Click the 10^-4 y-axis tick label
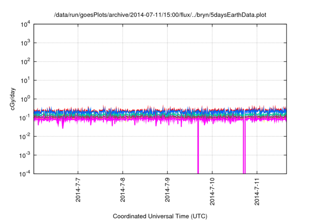The image size is (316, 221). [x=25, y=174]
